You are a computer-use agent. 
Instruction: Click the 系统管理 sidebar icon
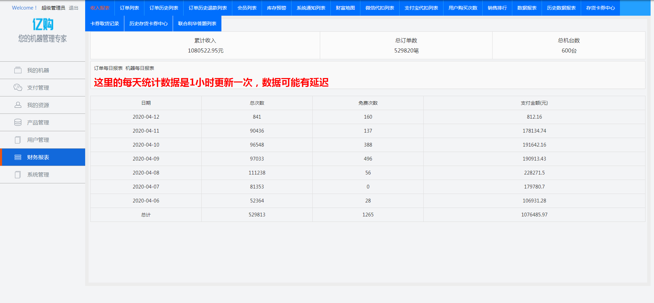click(x=18, y=175)
